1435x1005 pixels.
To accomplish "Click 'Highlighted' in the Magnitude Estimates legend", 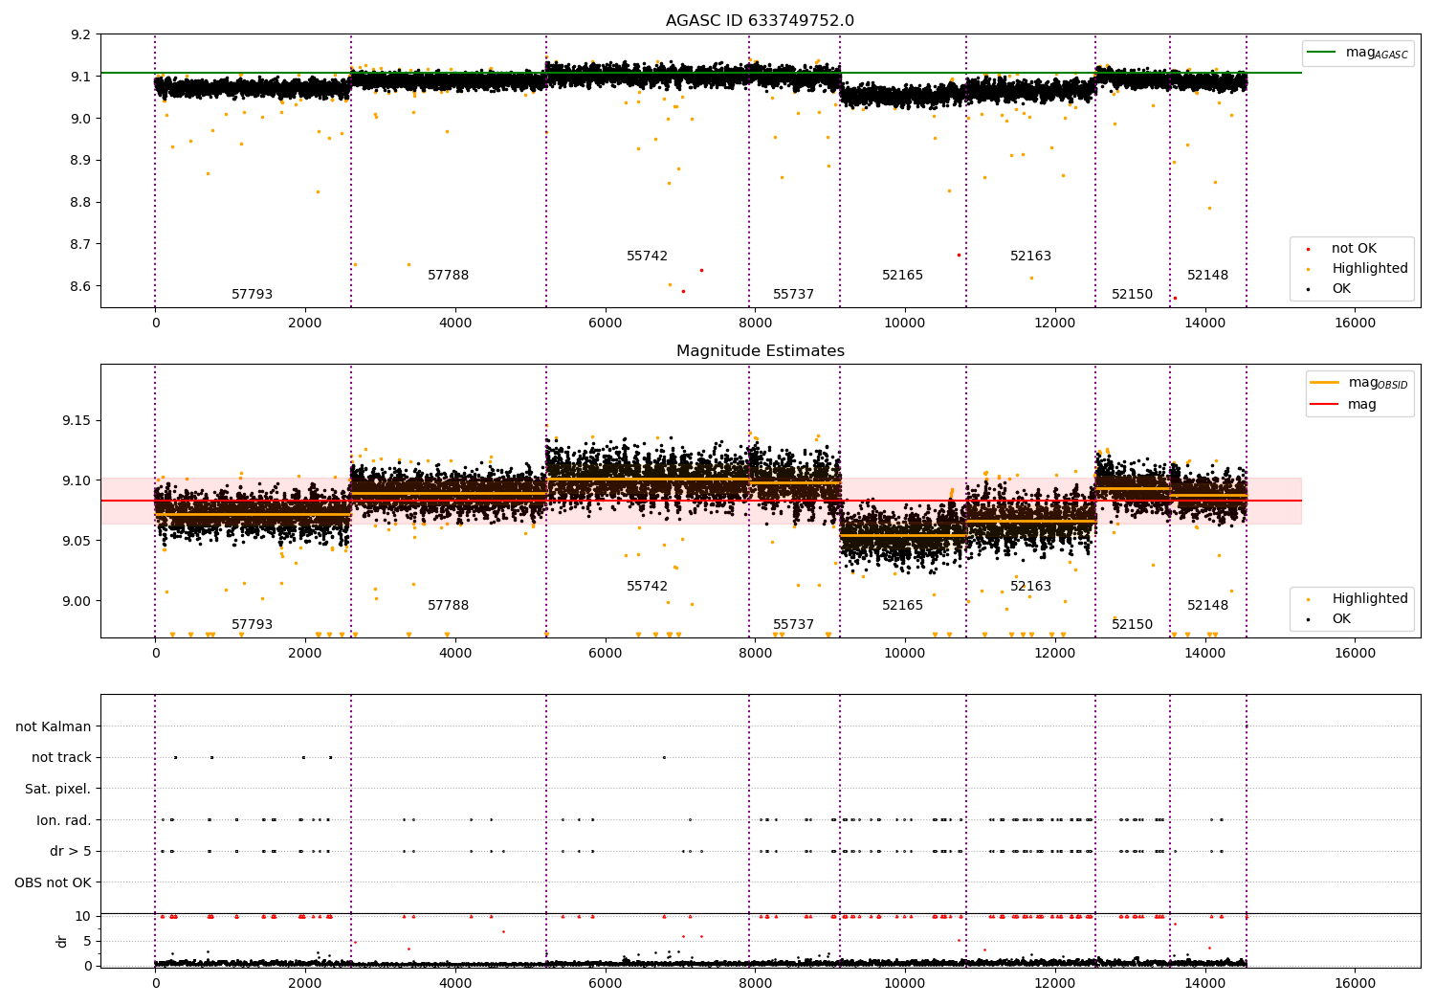I will (1370, 599).
